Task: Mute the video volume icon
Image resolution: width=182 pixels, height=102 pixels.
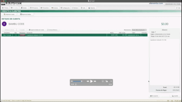Action: (x=72, y=81)
